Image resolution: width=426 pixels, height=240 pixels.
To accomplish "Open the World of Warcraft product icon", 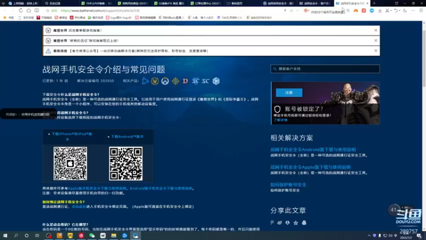I will (155, 81).
